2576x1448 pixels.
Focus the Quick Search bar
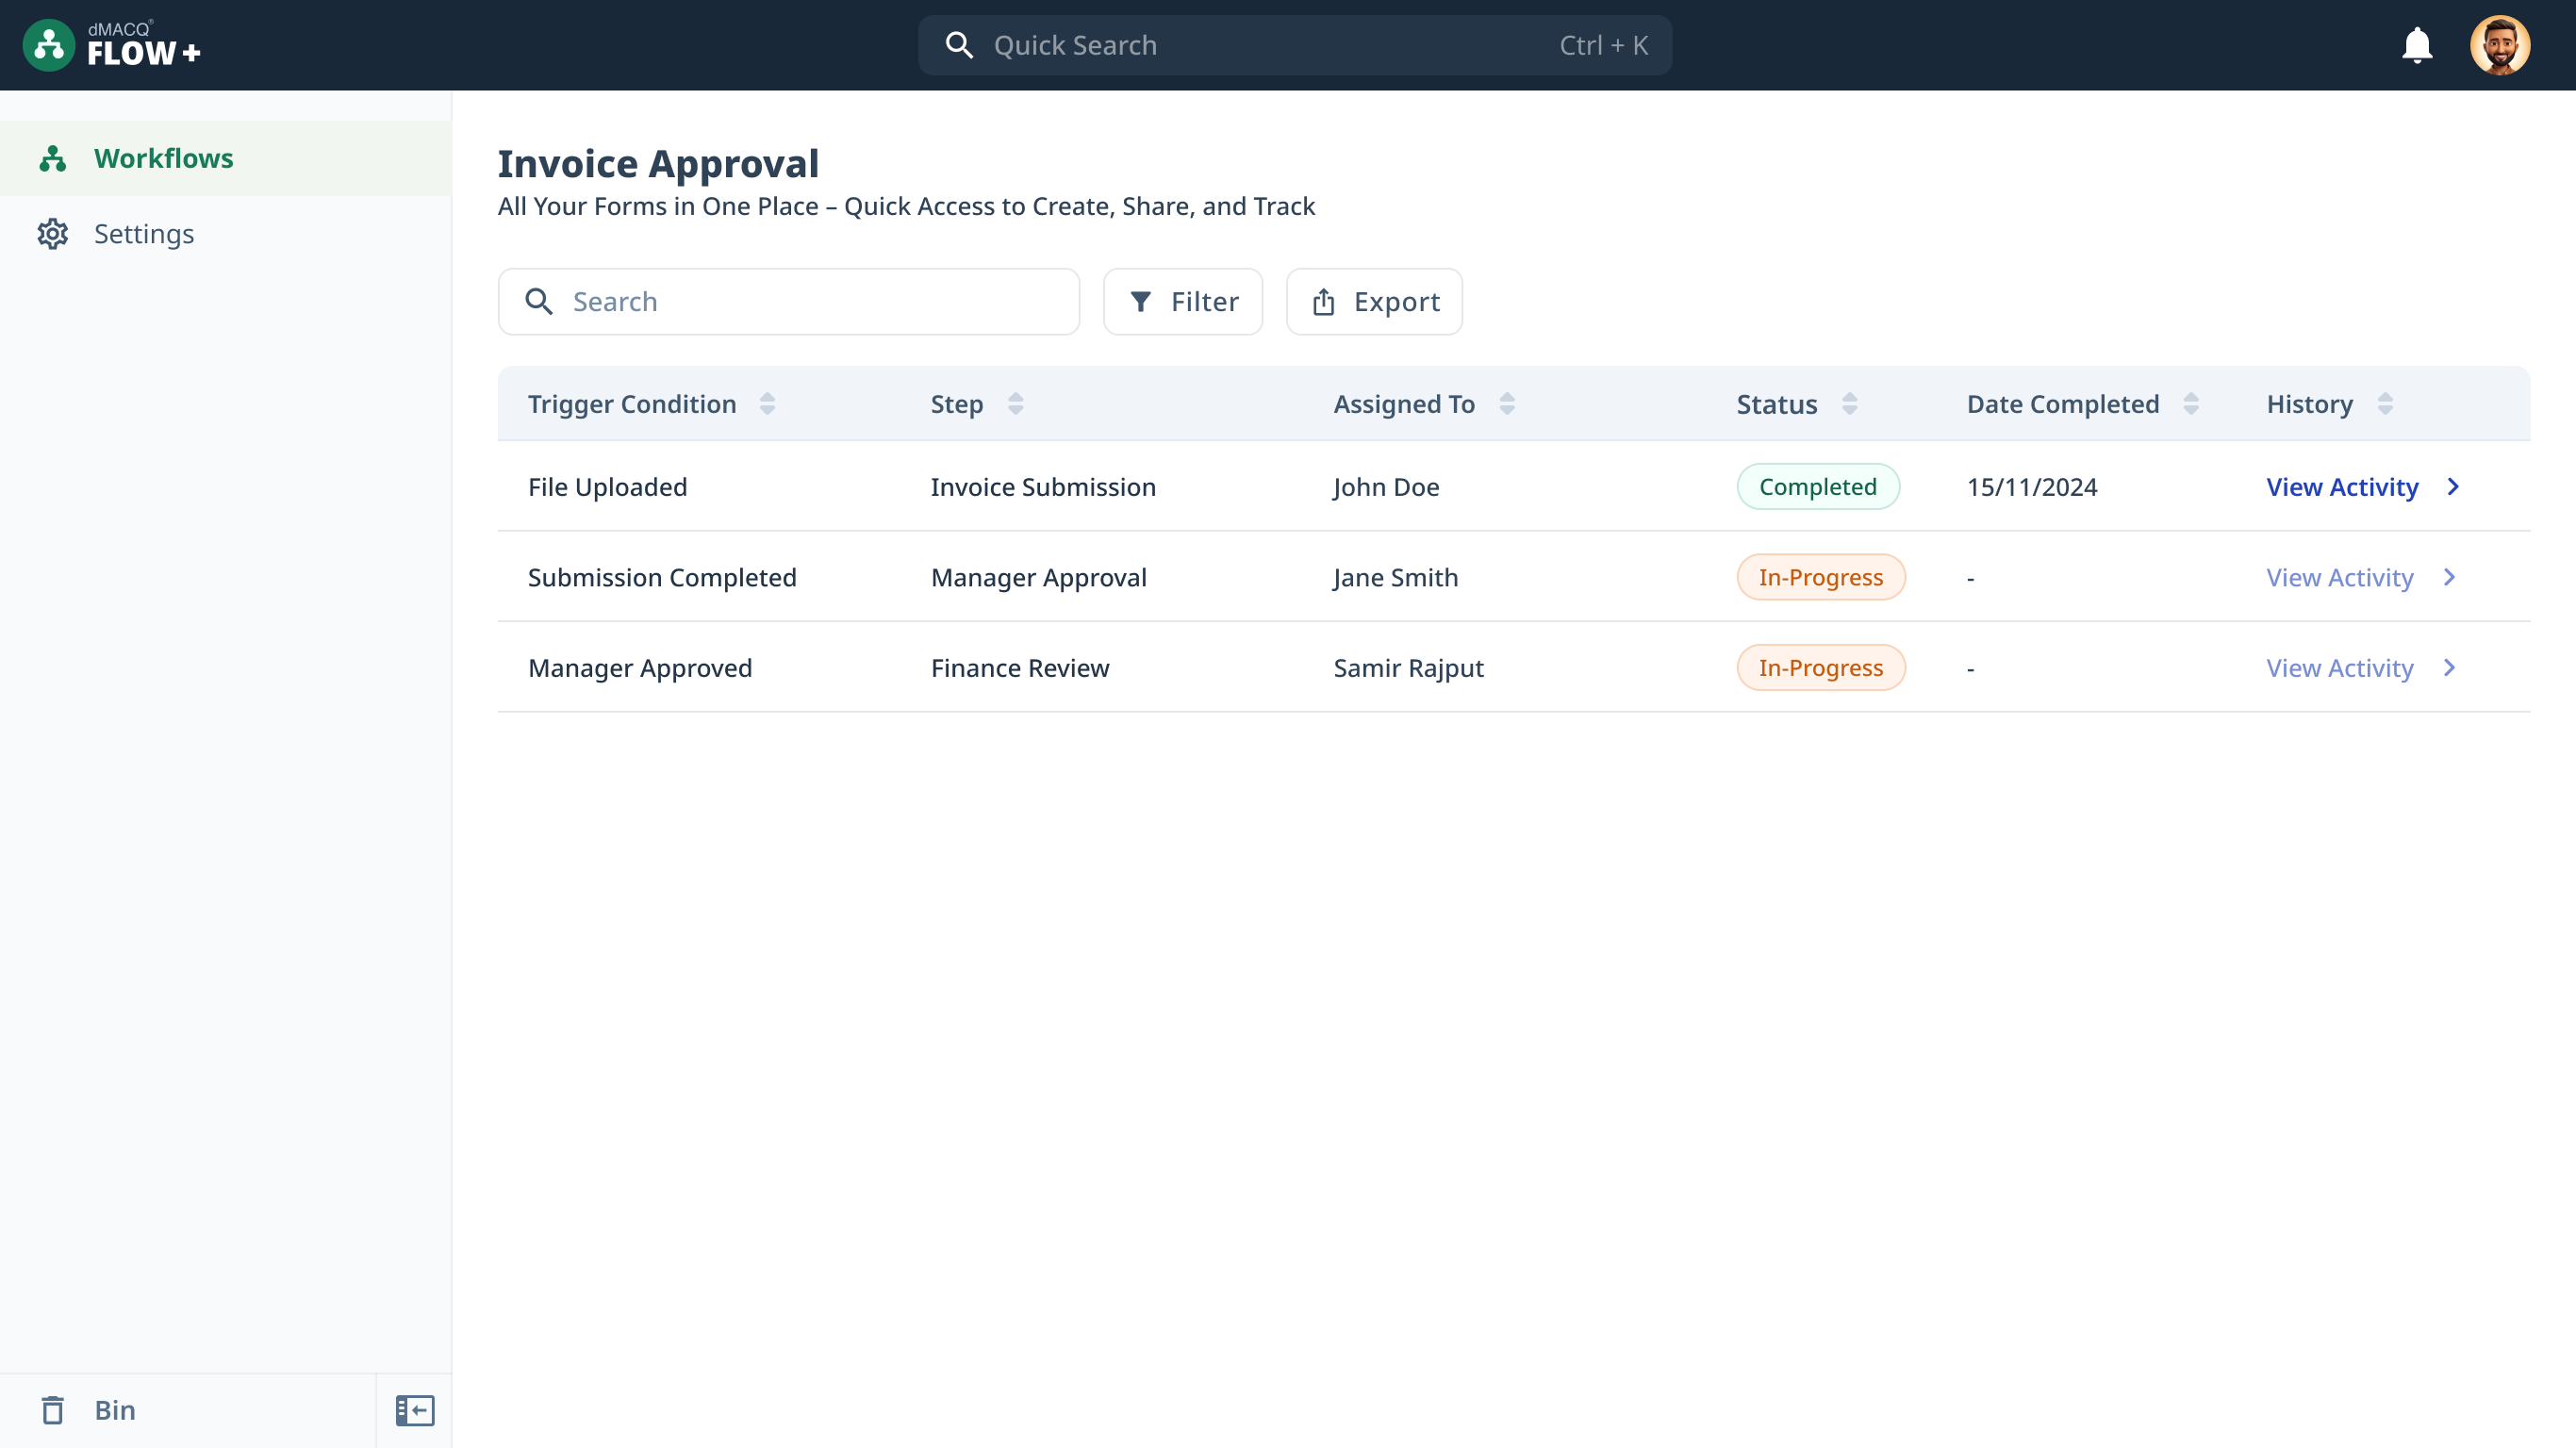1294,45
